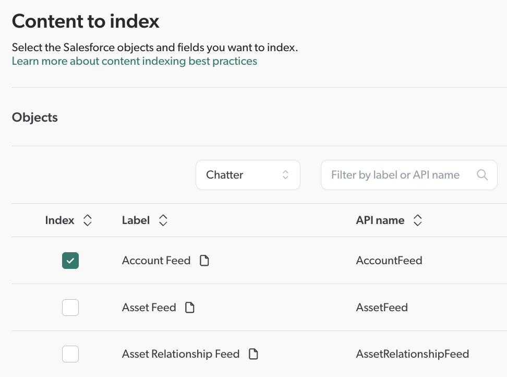Open the Chatter object type dropdown
This screenshot has height=377, width=507.
248,174
